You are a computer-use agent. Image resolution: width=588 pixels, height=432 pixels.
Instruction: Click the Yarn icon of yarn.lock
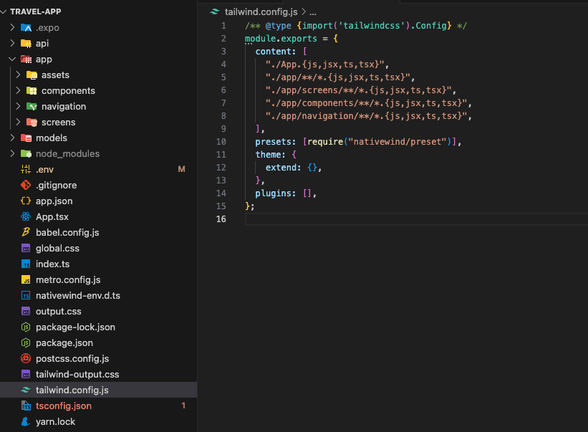point(26,421)
